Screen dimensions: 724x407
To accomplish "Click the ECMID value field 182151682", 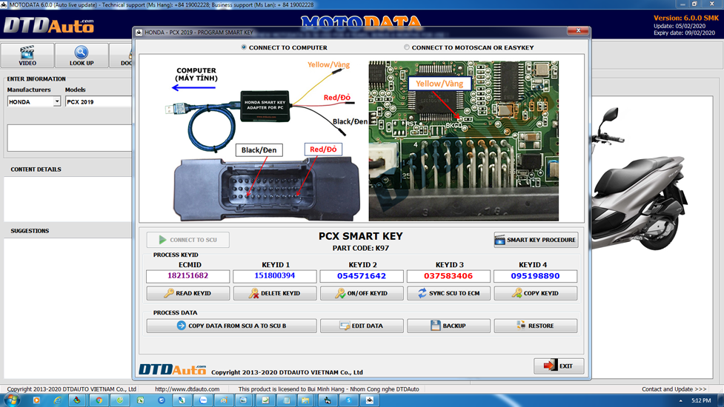I will point(188,276).
